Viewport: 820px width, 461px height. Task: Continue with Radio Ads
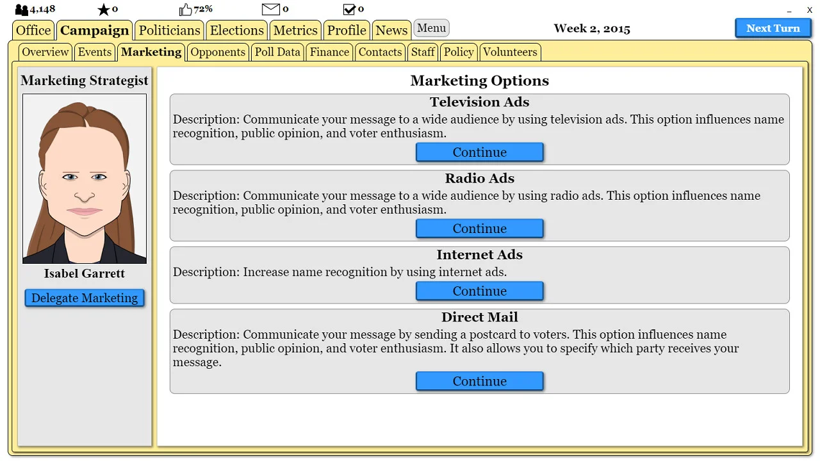(479, 228)
